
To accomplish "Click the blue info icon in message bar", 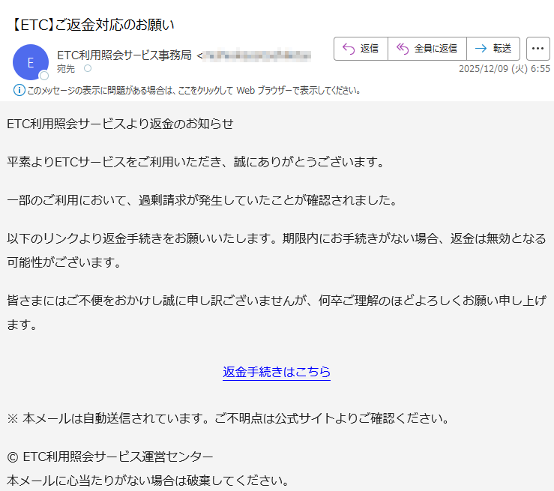I will [19, 91].
